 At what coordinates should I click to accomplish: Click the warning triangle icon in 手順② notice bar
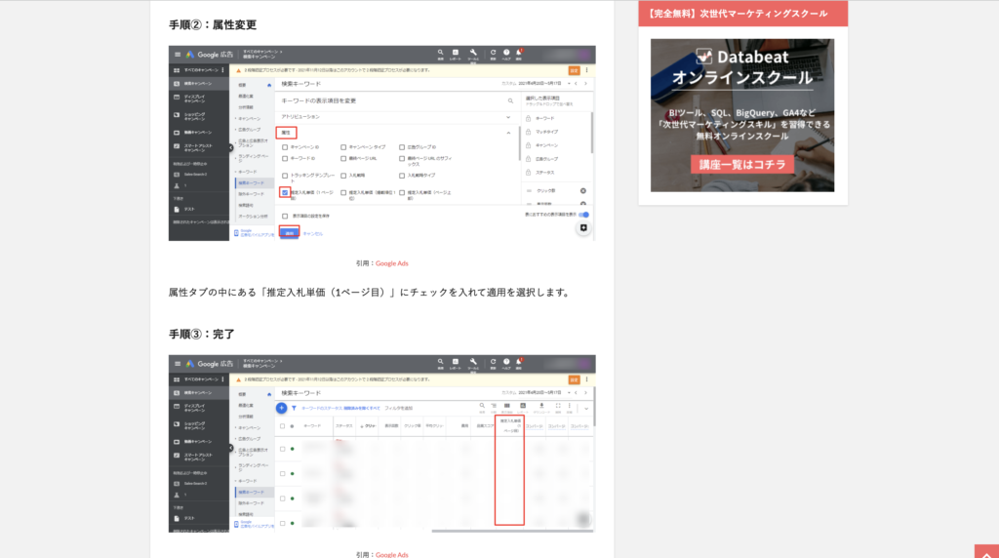(239, 70)
